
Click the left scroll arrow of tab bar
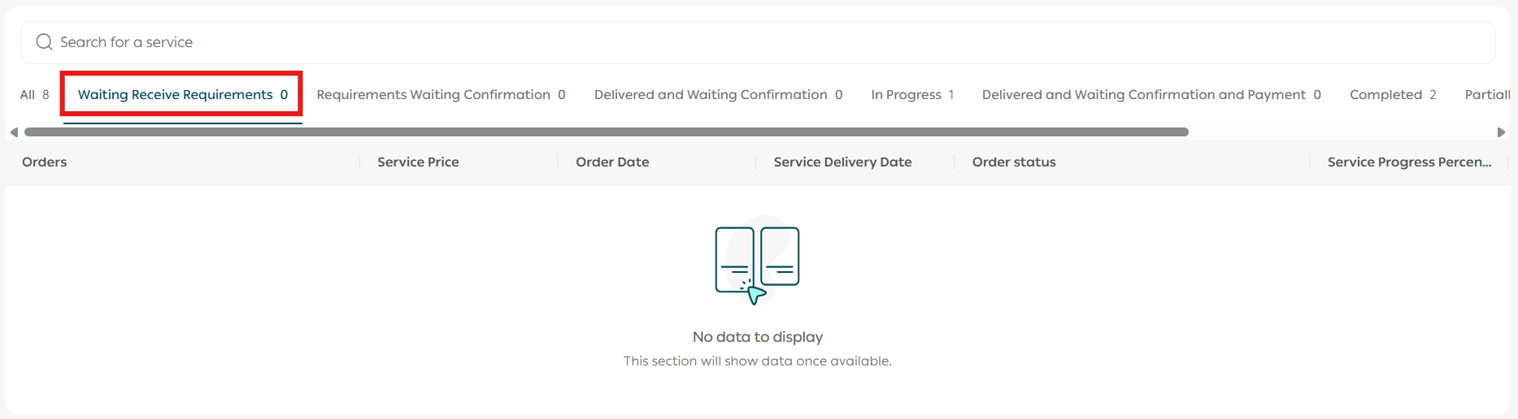pos(14,132)
